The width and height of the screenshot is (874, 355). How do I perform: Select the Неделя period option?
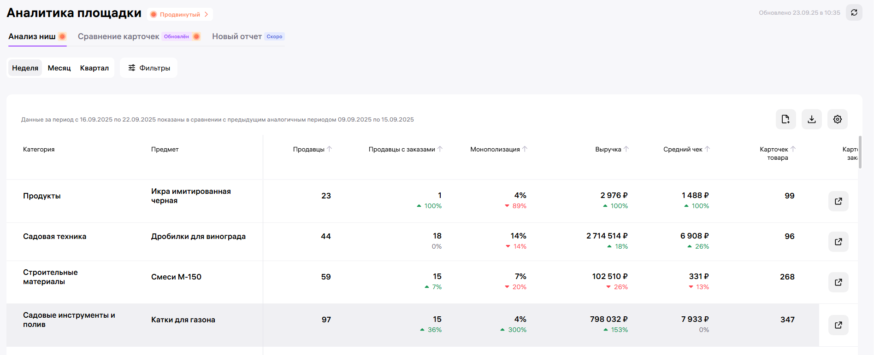coord(25,68)
